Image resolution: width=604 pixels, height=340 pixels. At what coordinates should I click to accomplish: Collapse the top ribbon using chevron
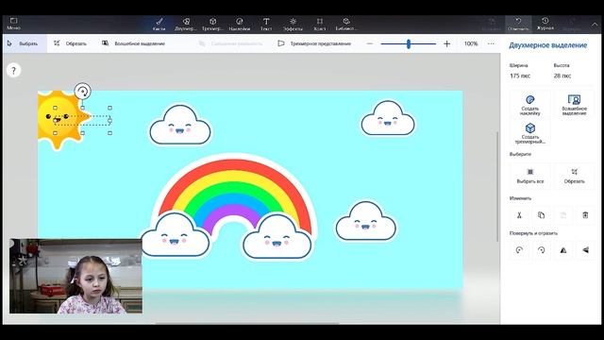point(595,24)
